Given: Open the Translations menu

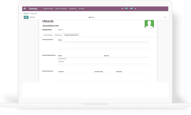Looking at the screenshot, I should [x=73, y=9].
